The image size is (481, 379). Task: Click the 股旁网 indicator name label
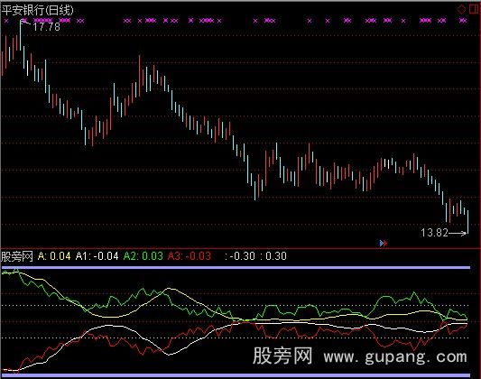pos(17,256)
